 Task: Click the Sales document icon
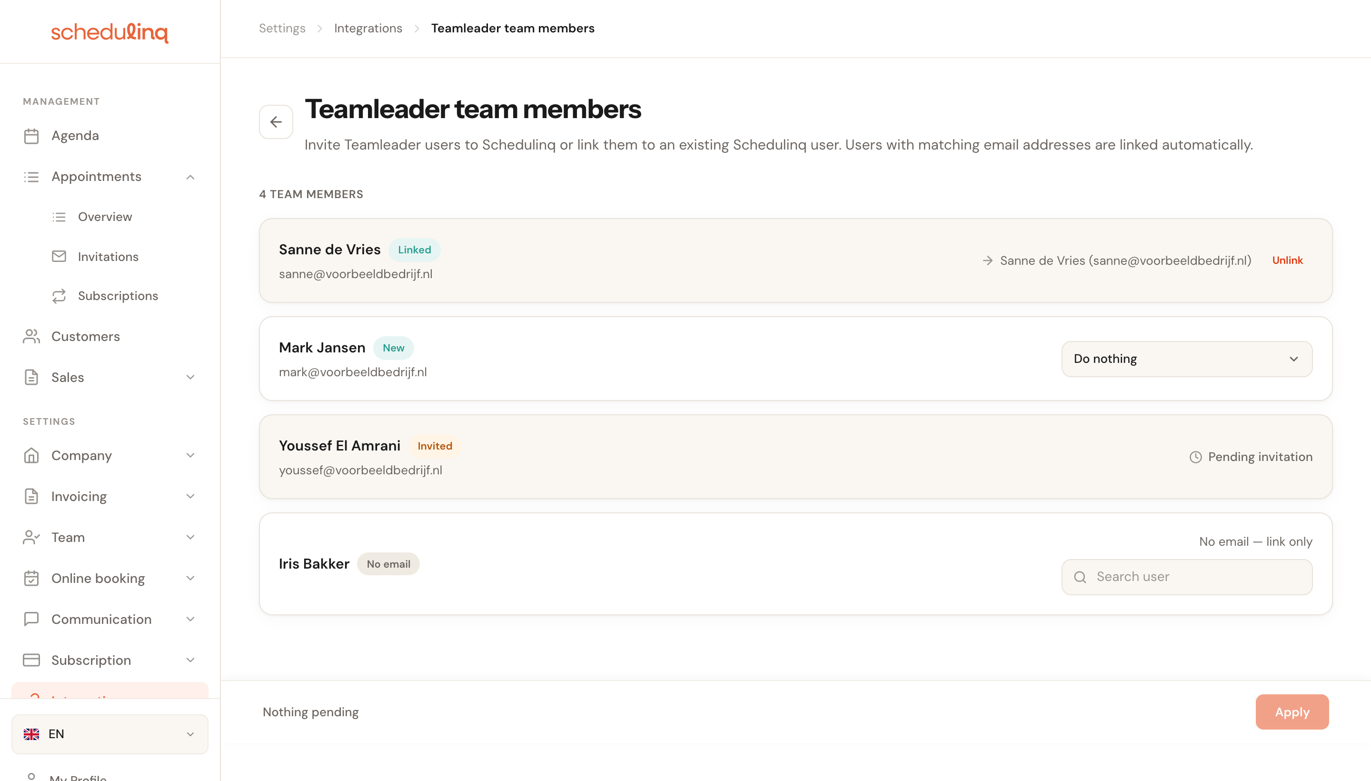[x=31, y=377]
